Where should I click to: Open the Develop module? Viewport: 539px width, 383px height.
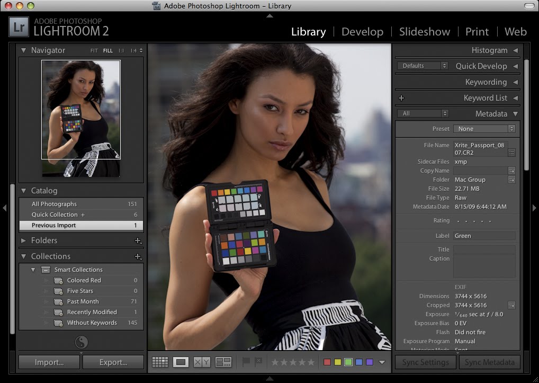tap(362, 32)
